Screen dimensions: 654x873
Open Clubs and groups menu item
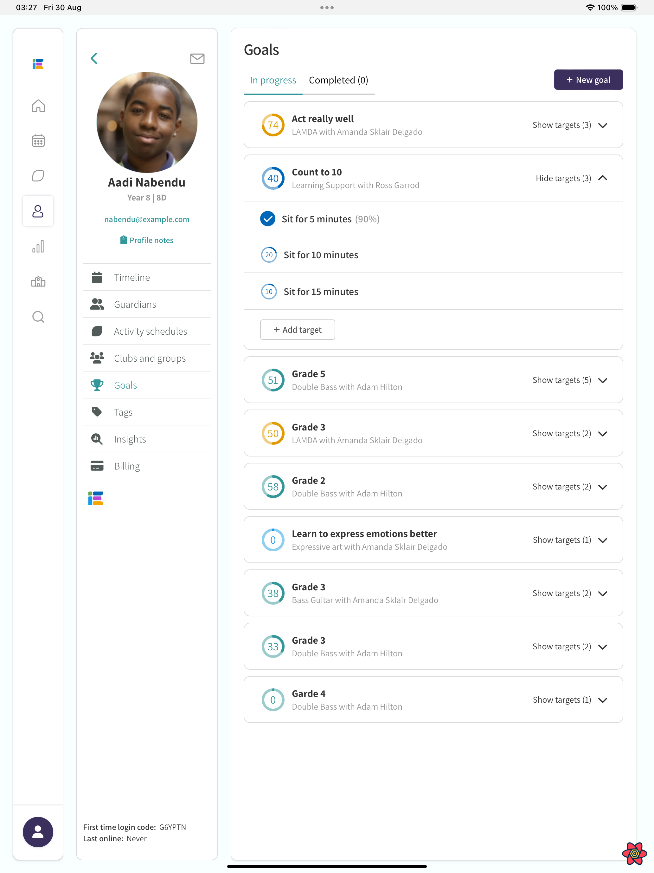pos(147,358)
